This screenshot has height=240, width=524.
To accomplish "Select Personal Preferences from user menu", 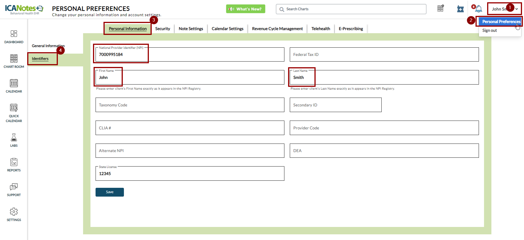I will click(x=501, y=22).
